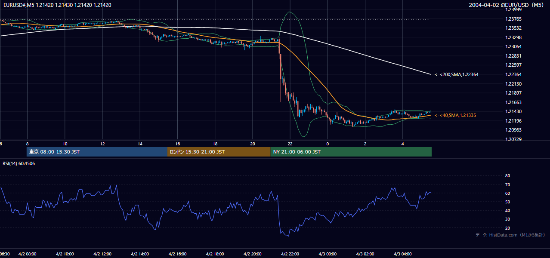Click RSI scale level 40
Screen dimensions: 550x258
click(x=507, y=210)
